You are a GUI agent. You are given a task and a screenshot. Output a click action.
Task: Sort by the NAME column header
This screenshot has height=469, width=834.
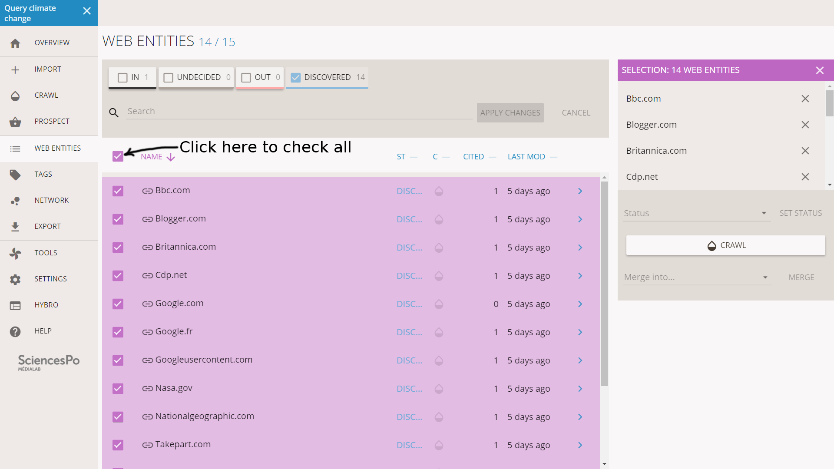pyautogui.click(x=157, y=157)
